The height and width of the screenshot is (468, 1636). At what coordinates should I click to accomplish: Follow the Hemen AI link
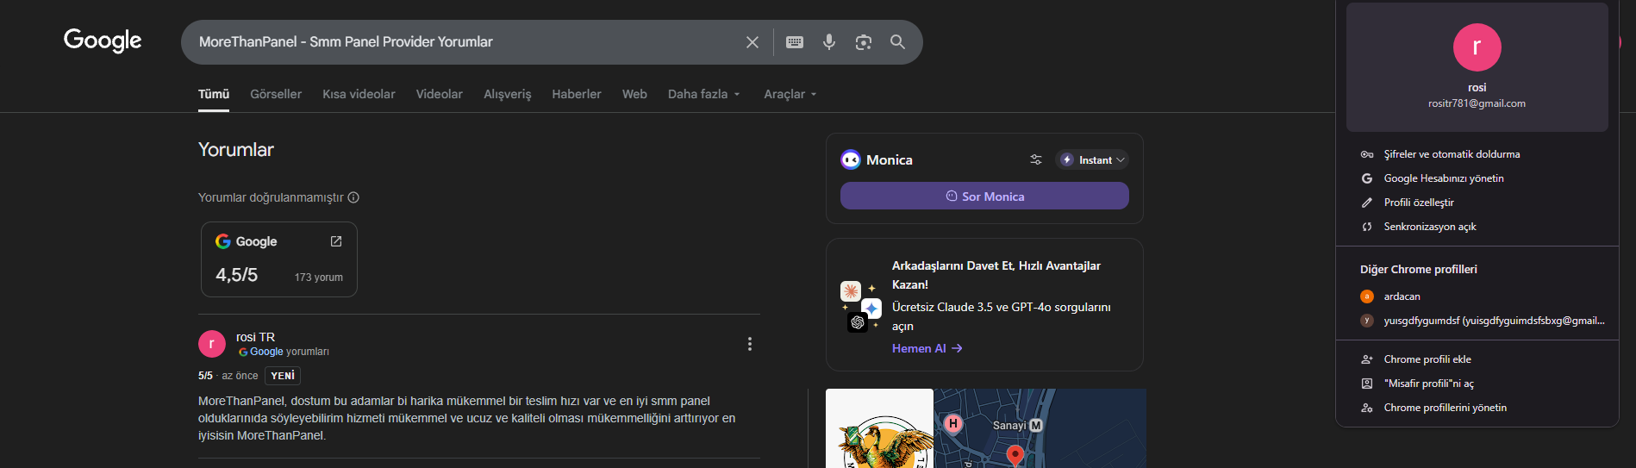(927, 348)
